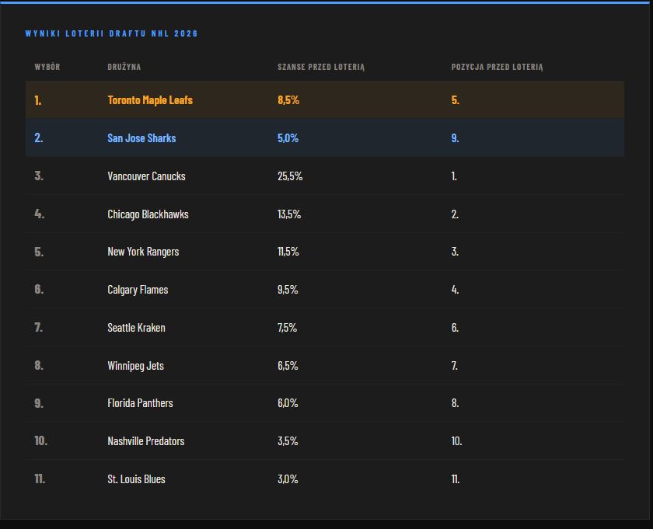Click pre-lottery position 4. for Calgary
This screenshot has width=653, height=529.
(x=456, y=290)
